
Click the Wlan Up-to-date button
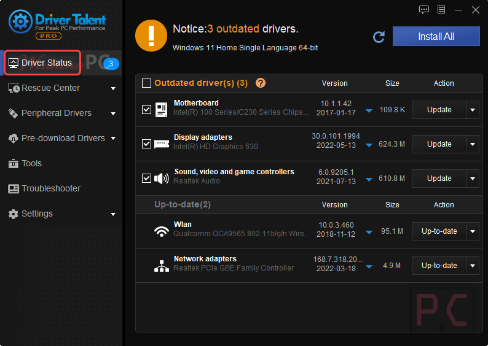click(x=439, y=231)
